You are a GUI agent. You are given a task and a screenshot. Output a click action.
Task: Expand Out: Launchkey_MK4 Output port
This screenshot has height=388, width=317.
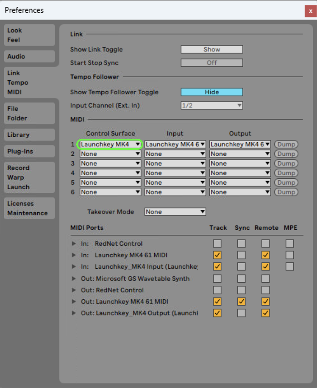[74, 313]
